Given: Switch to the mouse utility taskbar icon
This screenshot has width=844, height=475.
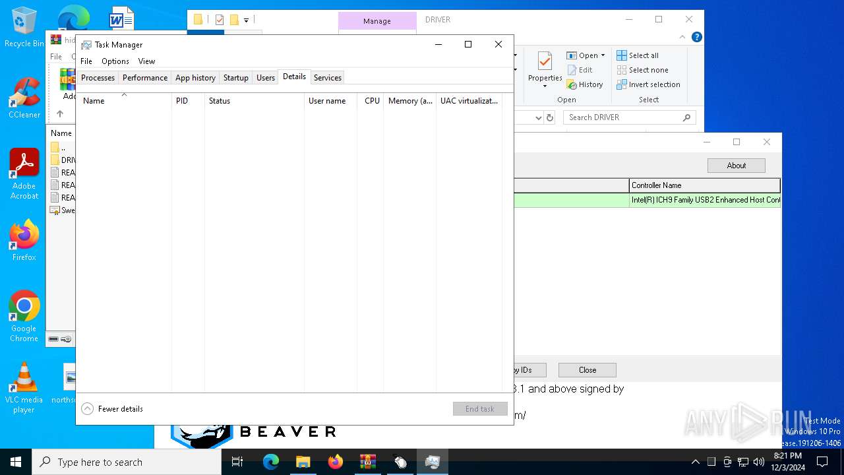Looking at the screenshot, I should click(x=400, y=462).
